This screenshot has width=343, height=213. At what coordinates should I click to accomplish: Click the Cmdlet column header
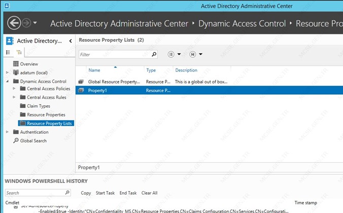tap(12, 203)
